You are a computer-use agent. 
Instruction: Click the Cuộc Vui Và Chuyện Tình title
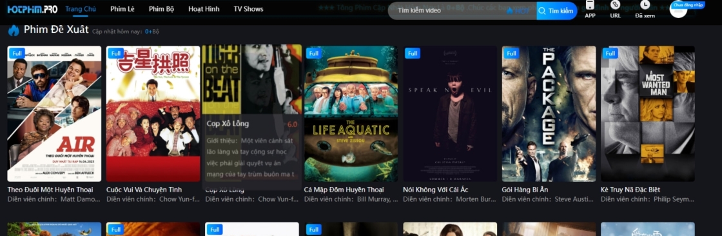[x=144, y=190]
